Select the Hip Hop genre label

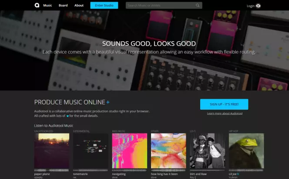pos(233,131)
